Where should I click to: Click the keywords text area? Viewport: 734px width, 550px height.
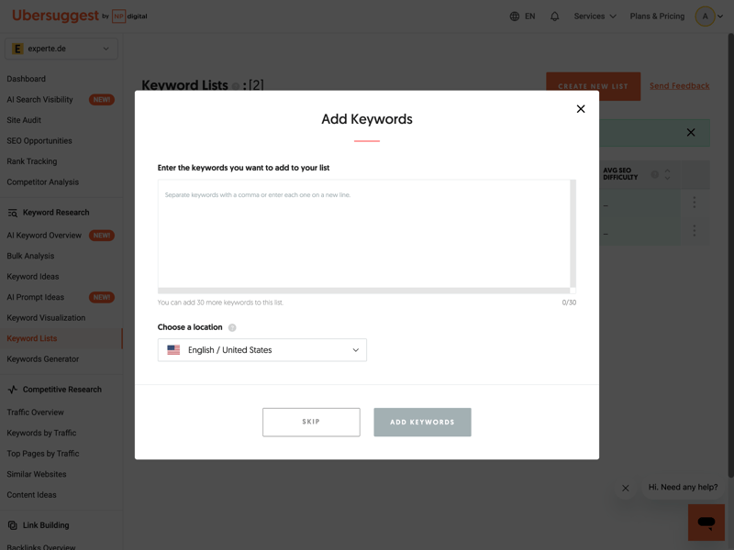[x=363, y=234]
